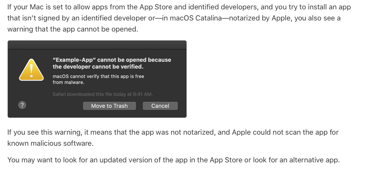This screenshot has height=176, width=368.
Task: Open help with the question mark button
Action: pos(23,106)
